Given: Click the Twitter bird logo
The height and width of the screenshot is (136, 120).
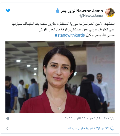Looking at the screenshot, I should click(8, 11).
